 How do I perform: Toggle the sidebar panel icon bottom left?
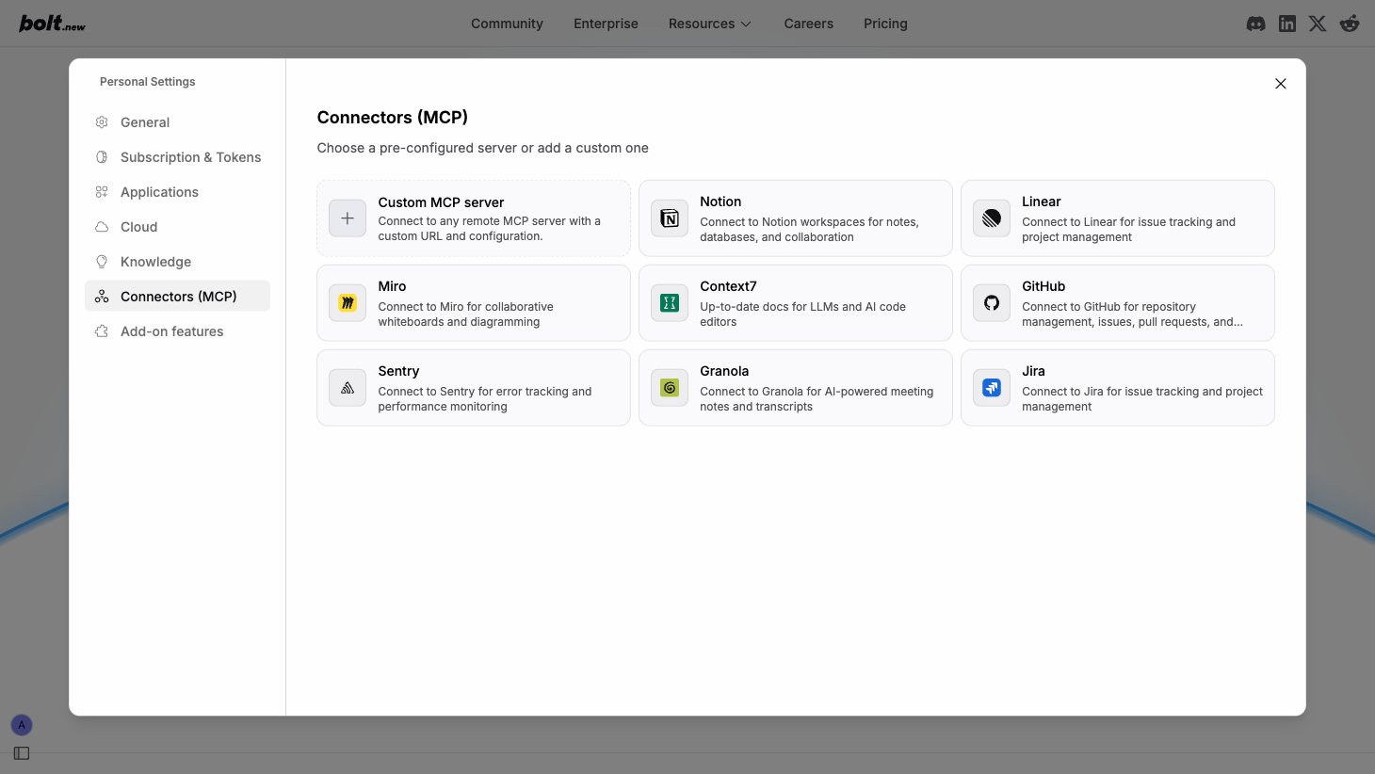(x=21, y=752)
